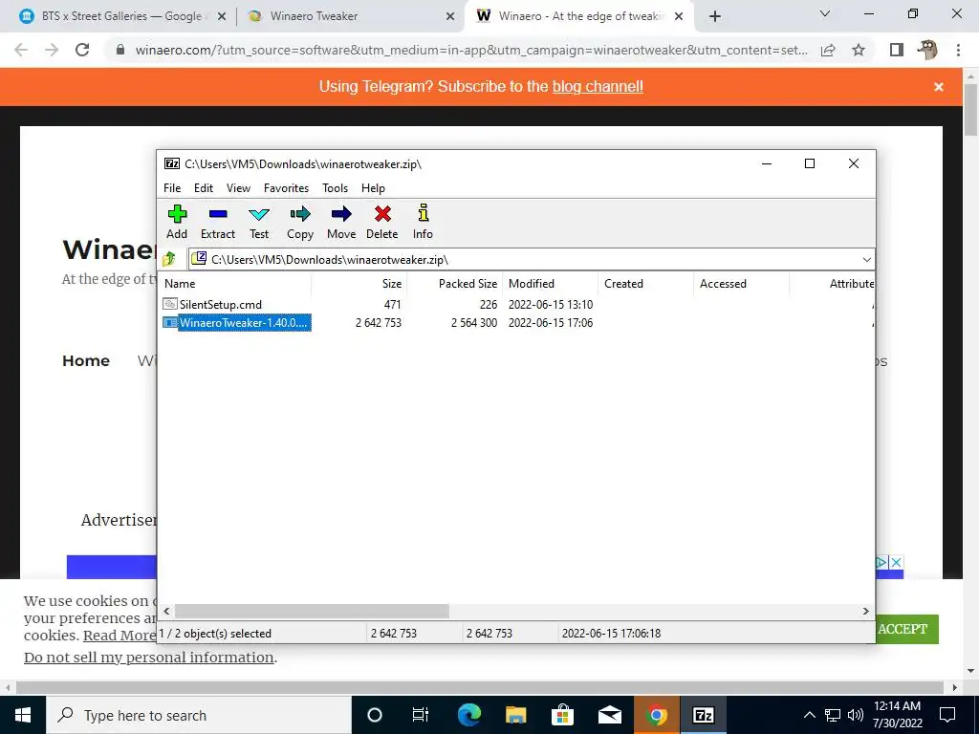Open the File menu in 7-Zip
Viewport: 979px width, 734px height.
point(172,188)
